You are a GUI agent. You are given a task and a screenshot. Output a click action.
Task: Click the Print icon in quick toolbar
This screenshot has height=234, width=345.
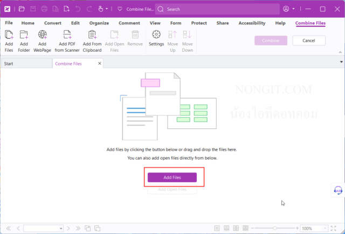(x=44, y=9)
